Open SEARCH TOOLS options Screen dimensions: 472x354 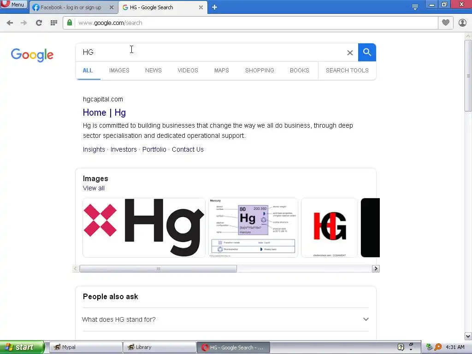coord(347,71)
